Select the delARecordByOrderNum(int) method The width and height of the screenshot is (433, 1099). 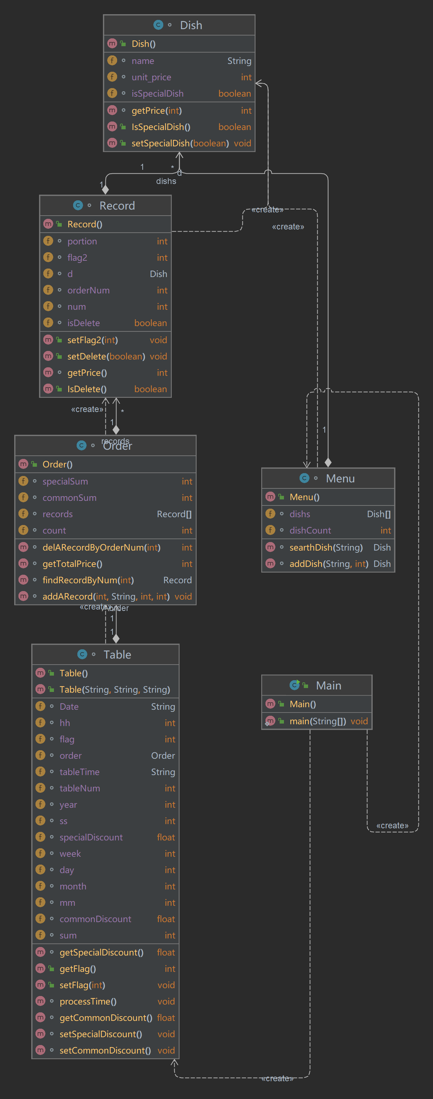pos(105,547)
